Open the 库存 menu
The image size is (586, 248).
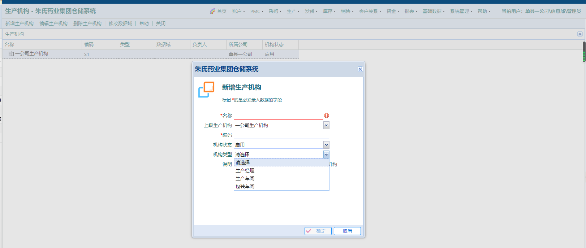329,11
